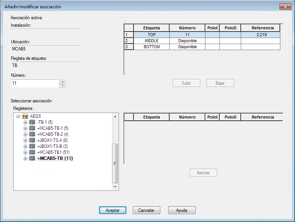Increase Número with the up spinner arrow

point(62,82)
